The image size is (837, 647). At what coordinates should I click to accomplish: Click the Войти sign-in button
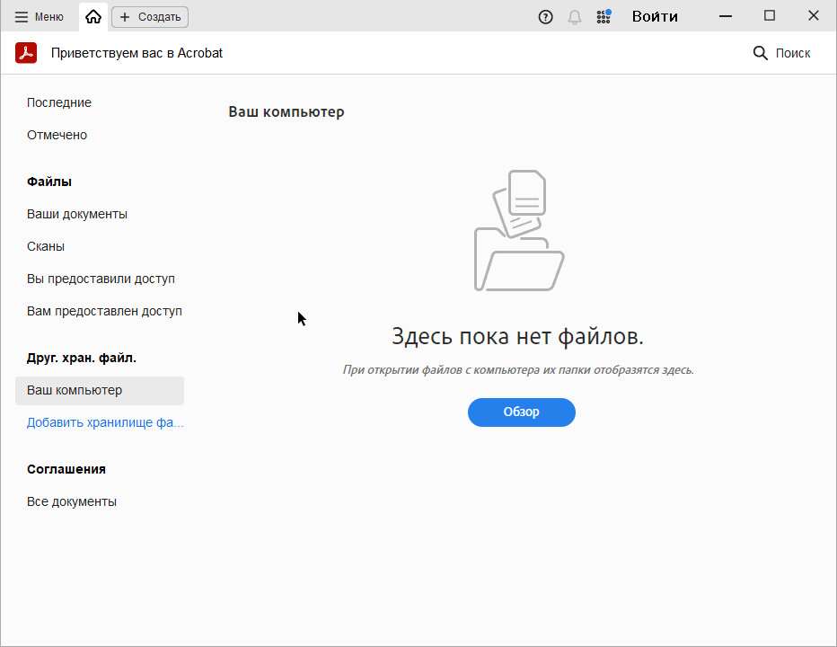(655, 17)
